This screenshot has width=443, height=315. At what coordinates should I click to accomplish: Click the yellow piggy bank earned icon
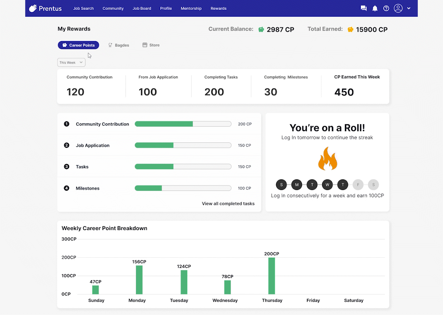point(350,30)
